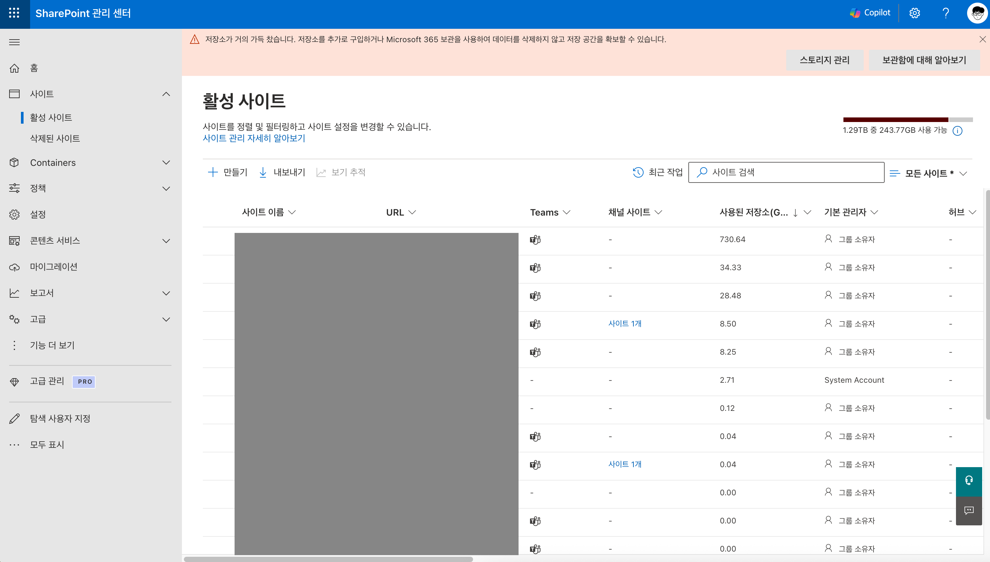
Task: Click the 스토리지 관리 button
Action: (x=824, y=60)
